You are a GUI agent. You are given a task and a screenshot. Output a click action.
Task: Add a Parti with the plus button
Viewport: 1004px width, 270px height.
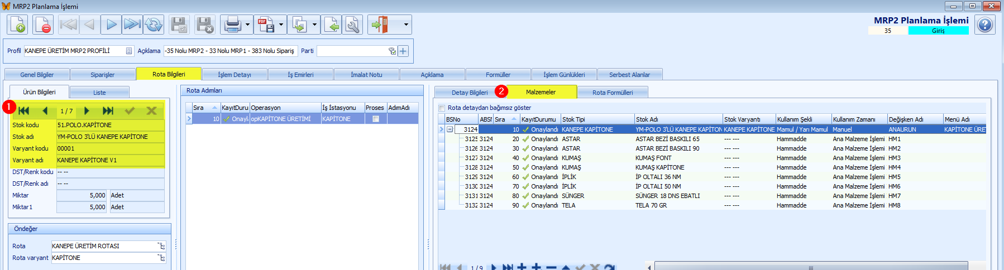(x=403, y=51)
